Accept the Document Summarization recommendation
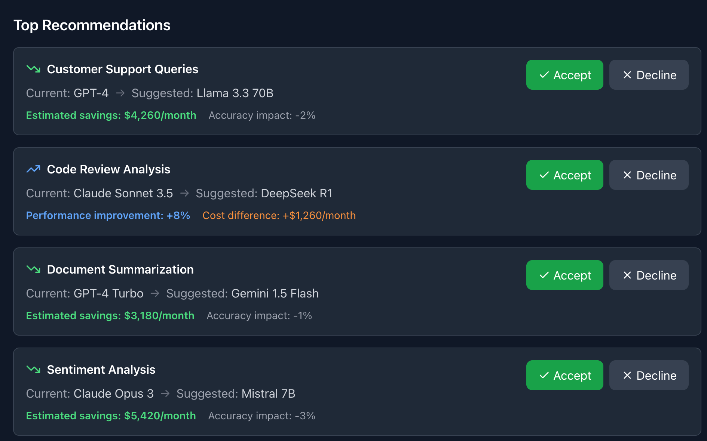 [x=564, y=275]
